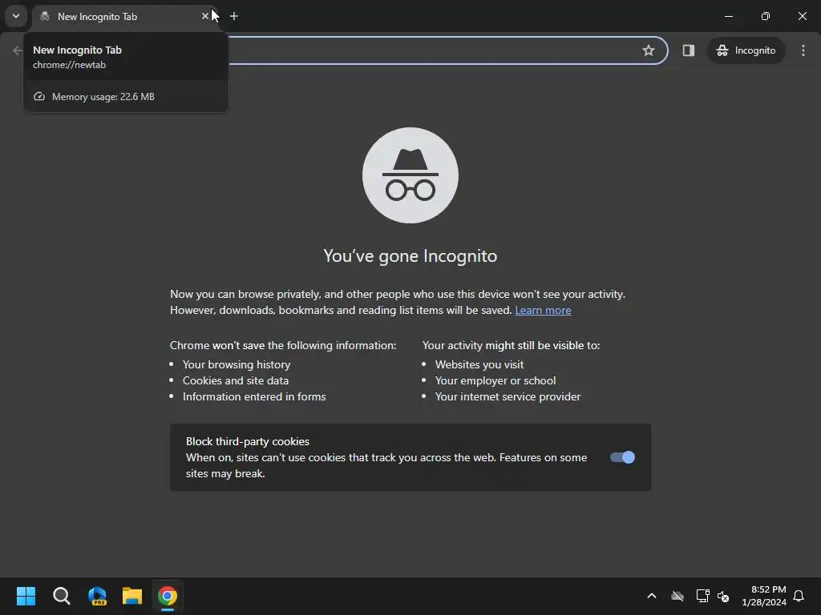
Task: Click the Chrome taskbar icon
Action: tap(168, 596)
